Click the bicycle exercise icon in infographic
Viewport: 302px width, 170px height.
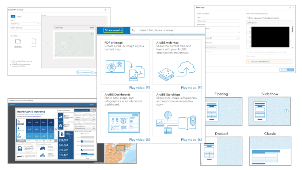(x=42, y=155)
